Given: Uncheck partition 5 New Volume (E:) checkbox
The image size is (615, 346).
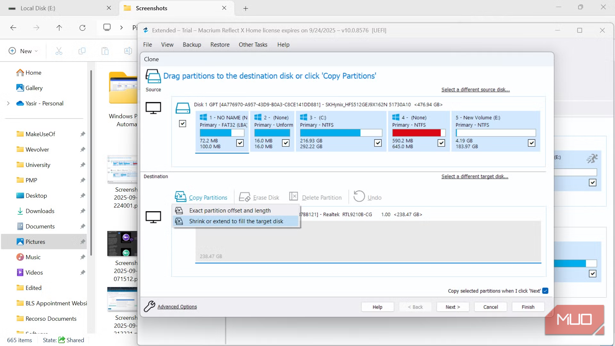Looking at the screenshot, I should (532, 143).
